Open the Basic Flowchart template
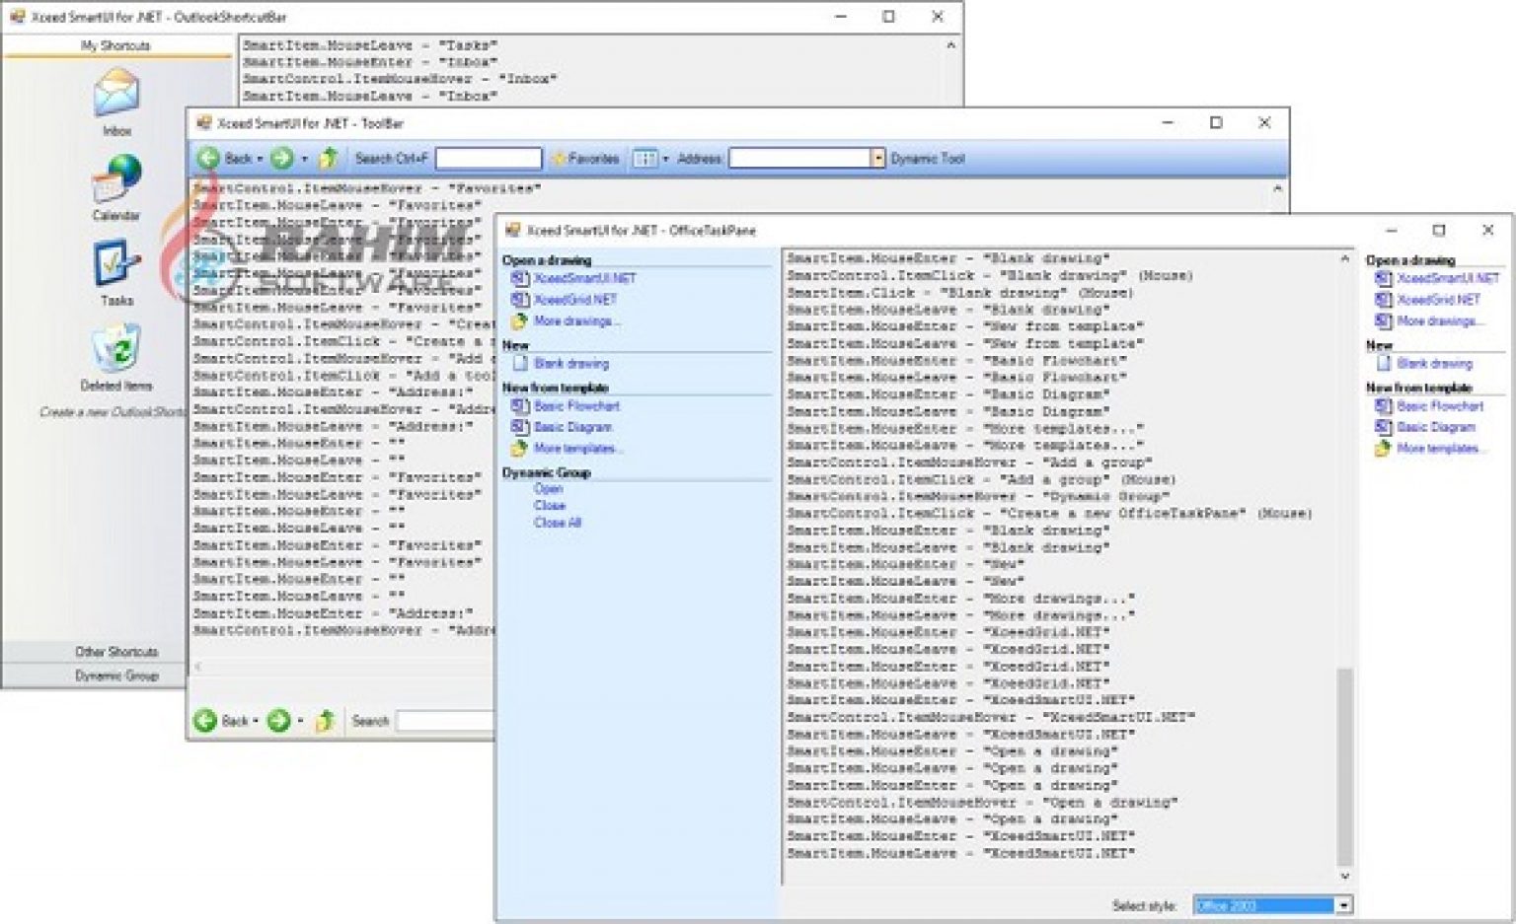Screen dimensions: 1516x924 [577, 405]
